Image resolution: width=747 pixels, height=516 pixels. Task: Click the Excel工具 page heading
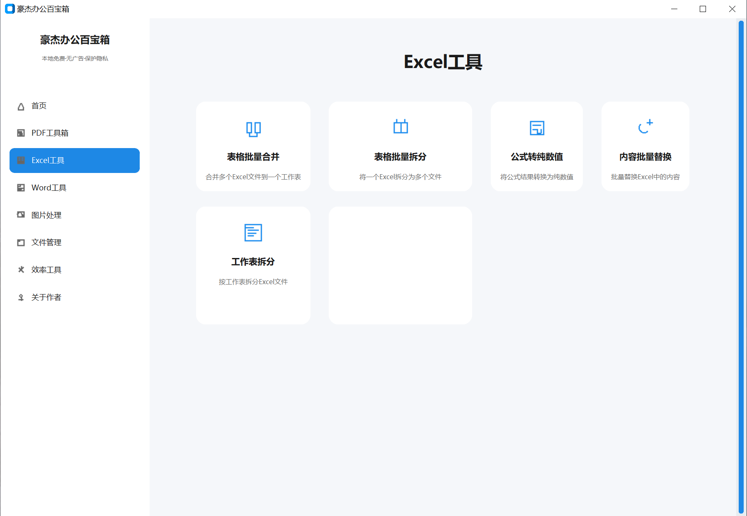click(443, 62)
